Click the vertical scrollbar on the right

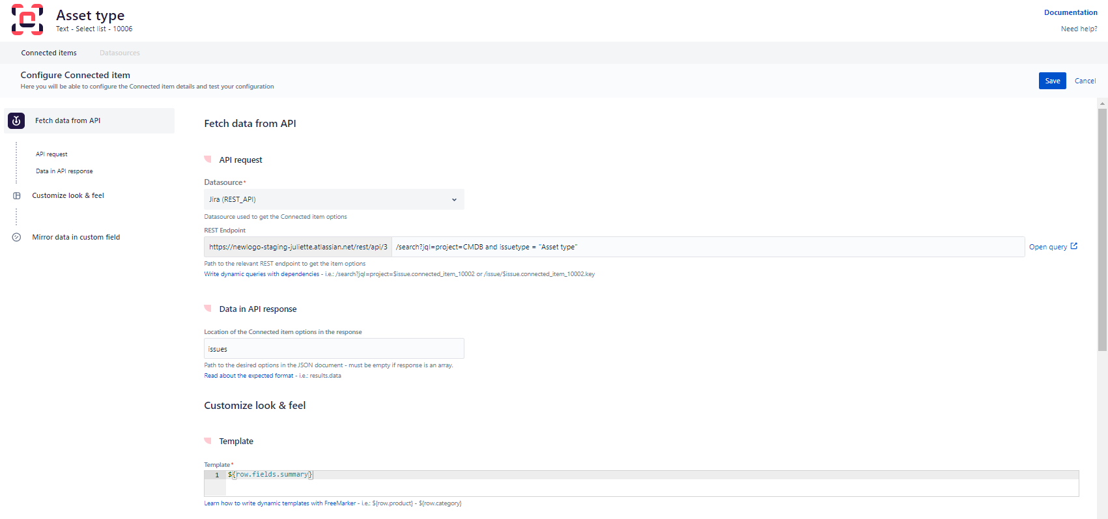click(x=1102, y=228)
